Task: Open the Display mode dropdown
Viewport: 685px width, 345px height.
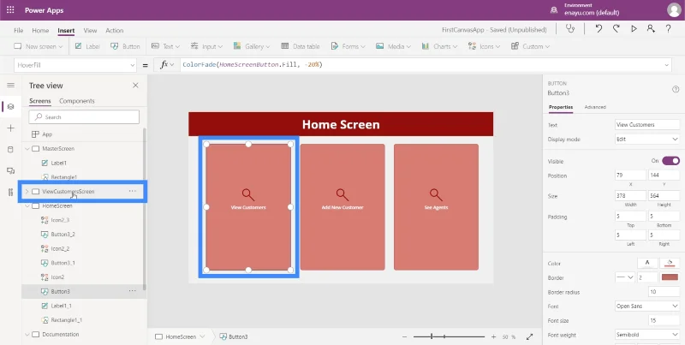Action: (647, 140)
